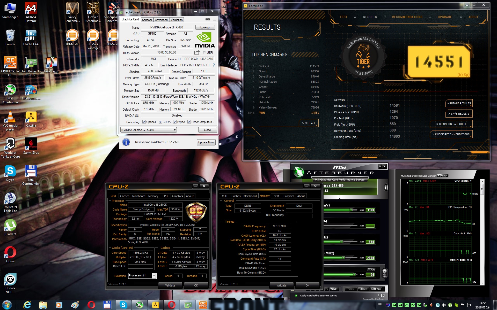This screenshot has height=310, width=497.
Task: Select the IntelBurnTest desktop icon
Action: [31, 92]
